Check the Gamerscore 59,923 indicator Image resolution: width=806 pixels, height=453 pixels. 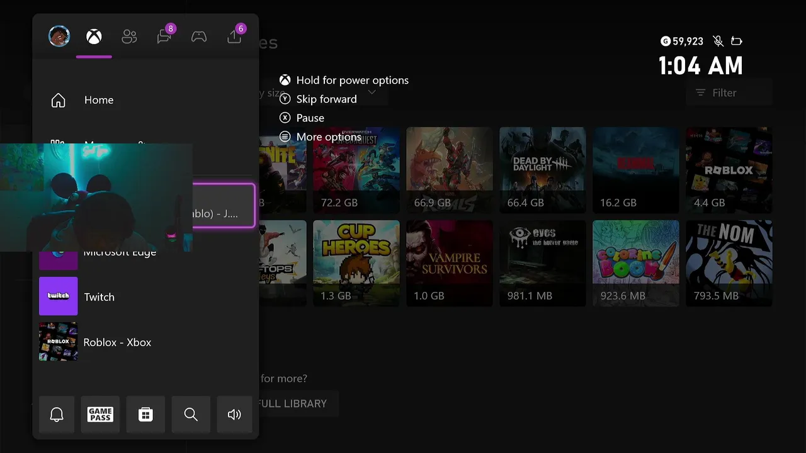[x=682, y=41]
